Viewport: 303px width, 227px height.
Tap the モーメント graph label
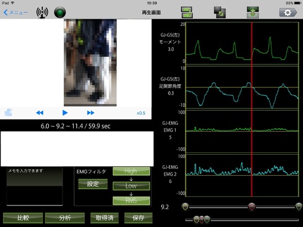pos(170,42)
